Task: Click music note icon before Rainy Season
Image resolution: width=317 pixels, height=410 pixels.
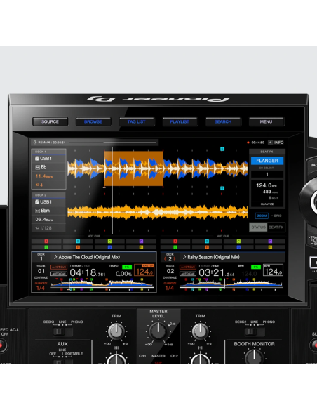Action: [184, 257]
